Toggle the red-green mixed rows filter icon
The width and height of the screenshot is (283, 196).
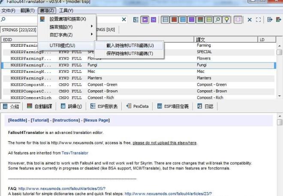tap(200, 20)
